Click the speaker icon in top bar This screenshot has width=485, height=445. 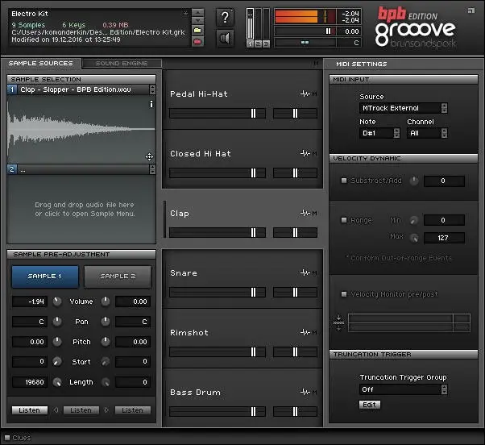[x=226, y=38]
